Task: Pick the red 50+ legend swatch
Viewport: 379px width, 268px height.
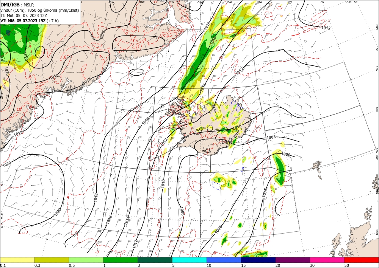Action: pos(362,260)
